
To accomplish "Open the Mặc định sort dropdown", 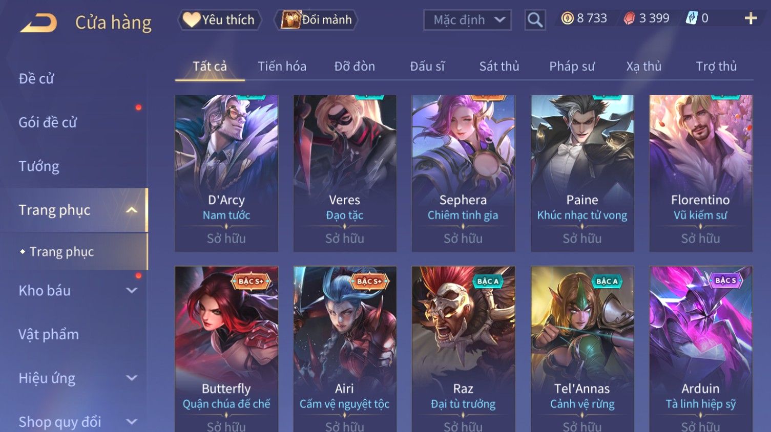I will (x=467, y=20).
